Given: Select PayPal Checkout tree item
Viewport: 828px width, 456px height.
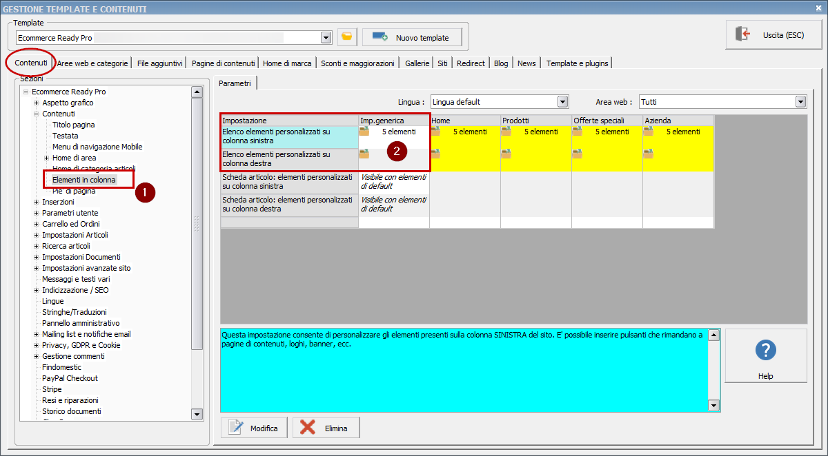Looking at the screenshot, I should [x=70, y=378].
